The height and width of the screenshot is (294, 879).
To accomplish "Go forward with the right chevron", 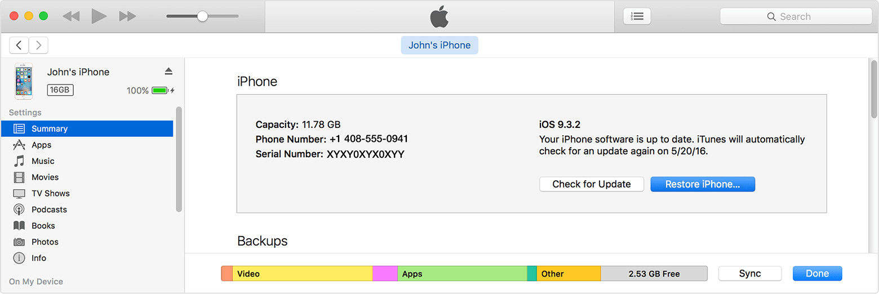I will coord(38,45).
